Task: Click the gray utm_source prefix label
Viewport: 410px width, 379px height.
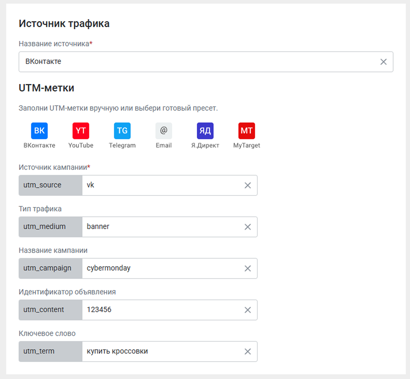Action: [x=51, y=185]
